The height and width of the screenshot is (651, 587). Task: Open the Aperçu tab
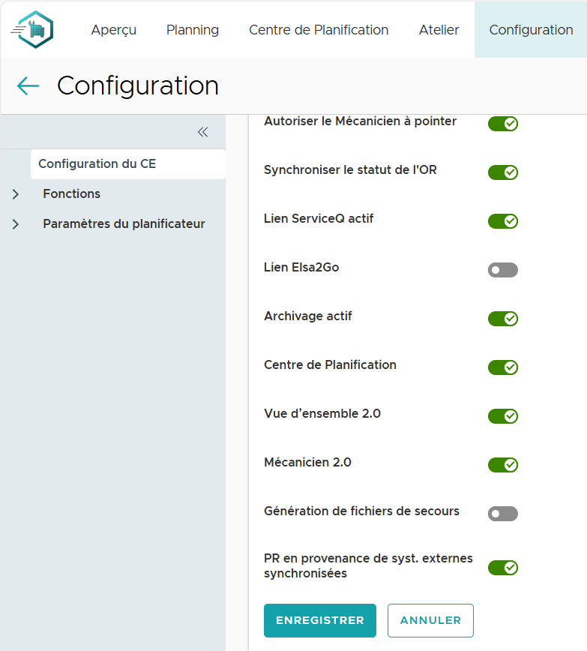[x=113, y=30]
